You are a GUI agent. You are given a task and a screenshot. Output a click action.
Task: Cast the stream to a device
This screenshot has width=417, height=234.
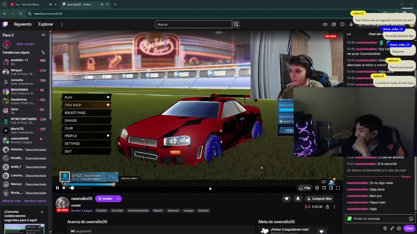tap(324, 188)
